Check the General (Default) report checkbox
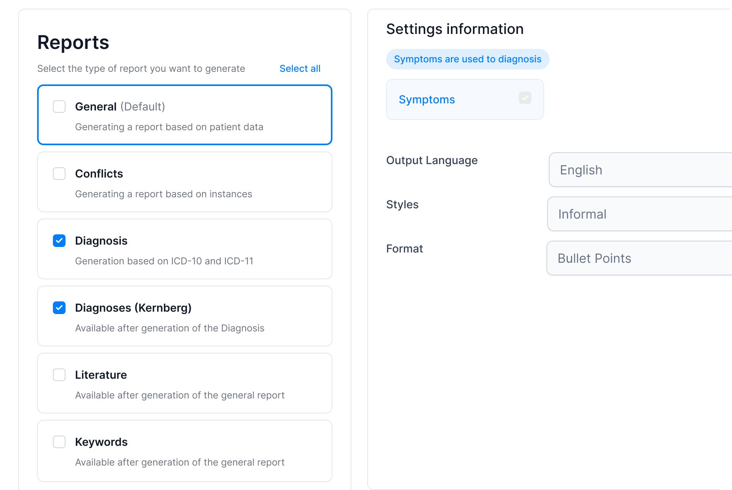This screenshot has height=490, width=732. (59, 107)
